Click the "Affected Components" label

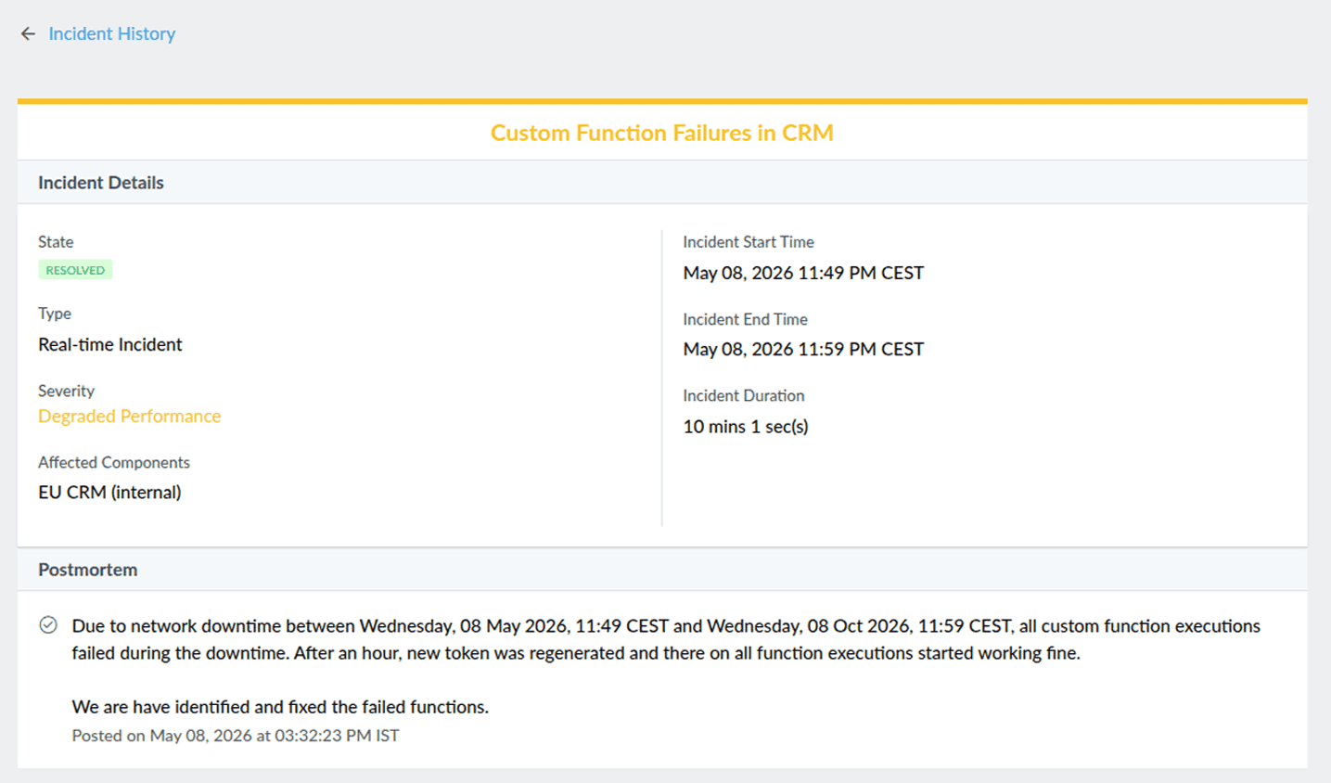click(x=114, y=462)
